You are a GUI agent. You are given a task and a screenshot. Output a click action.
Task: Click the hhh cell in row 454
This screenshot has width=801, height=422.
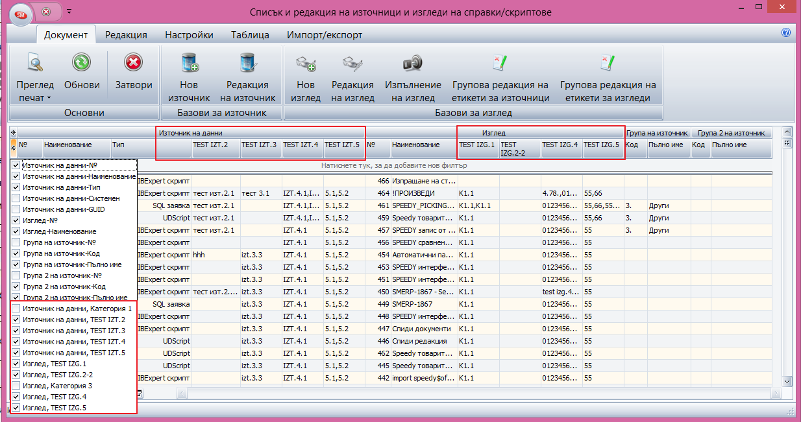216,255
